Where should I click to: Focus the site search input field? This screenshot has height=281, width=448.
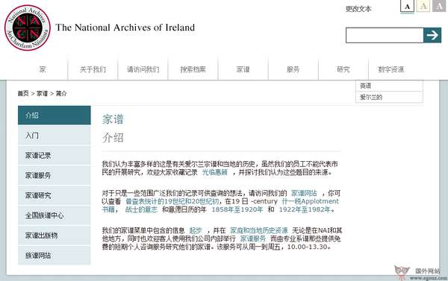385,35
